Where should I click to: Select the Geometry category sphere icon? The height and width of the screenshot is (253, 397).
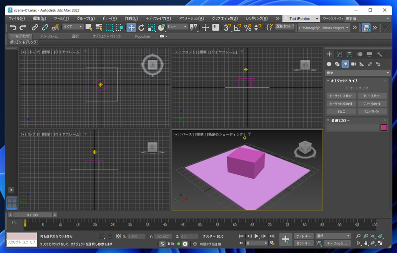point(329,64)
